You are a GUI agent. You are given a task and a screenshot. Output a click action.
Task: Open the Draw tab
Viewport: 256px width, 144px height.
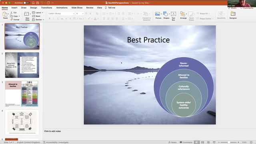(x=24, y=8)
